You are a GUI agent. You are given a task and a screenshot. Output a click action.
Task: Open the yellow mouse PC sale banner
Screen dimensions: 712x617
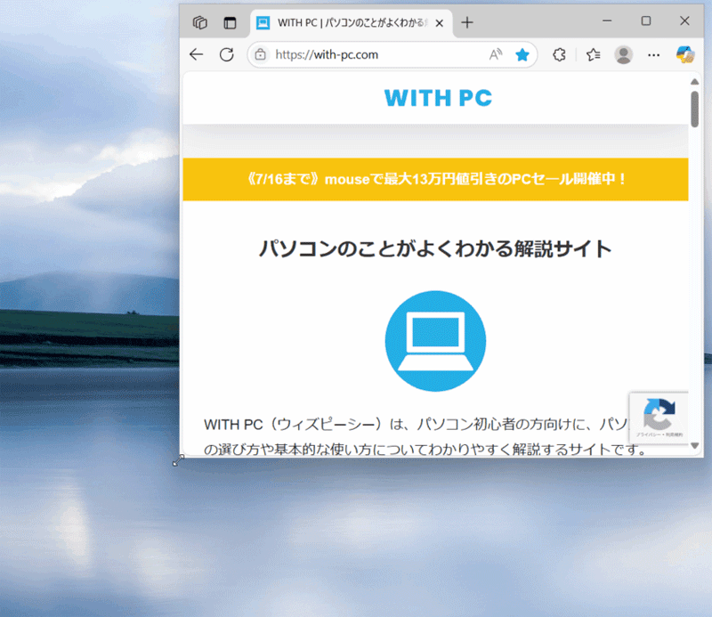click(435, 179)
